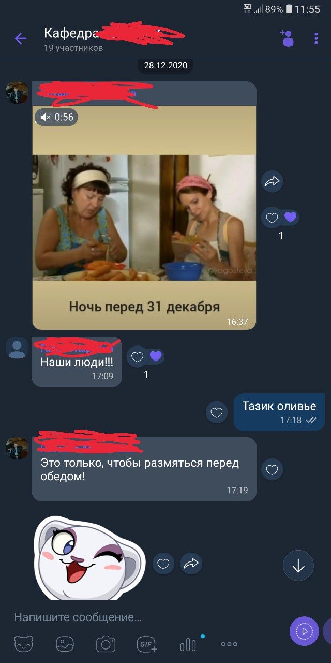This screenshot has height=663, width=331.
Task: Like the "Тазик оливье" message
Action: [217, 413]
